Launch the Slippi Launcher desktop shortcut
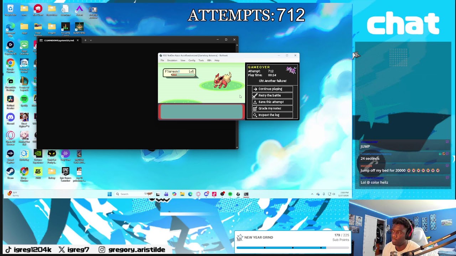The height and width of the screenshot is (256, 456). 24,48
